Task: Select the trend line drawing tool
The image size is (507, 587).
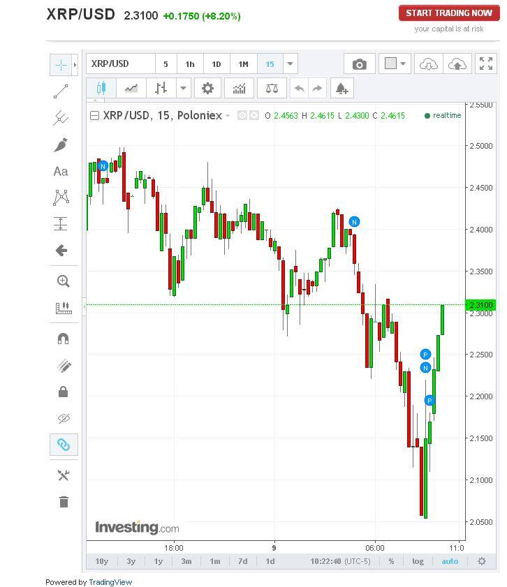Action: pyautogui.click(x=61, y=91)
